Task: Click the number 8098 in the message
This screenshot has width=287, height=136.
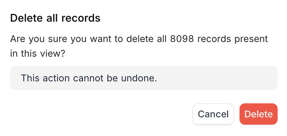Action: coord(182,39)
